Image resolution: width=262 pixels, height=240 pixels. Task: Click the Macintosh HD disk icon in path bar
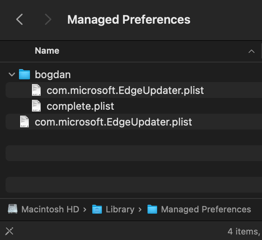[13, 209]
